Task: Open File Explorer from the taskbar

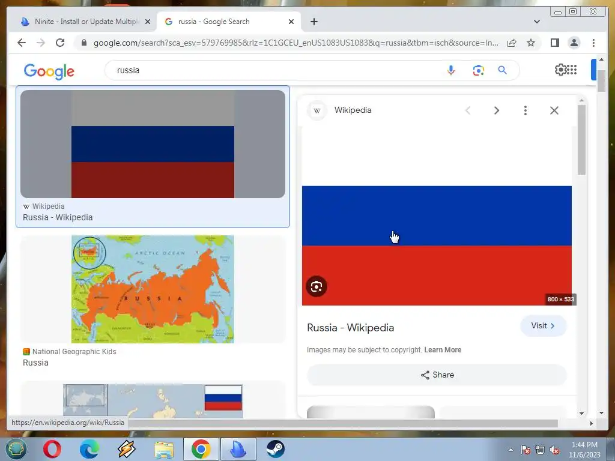Action: 164,450
